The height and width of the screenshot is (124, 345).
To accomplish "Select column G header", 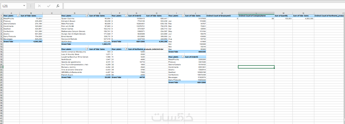I will pos(136,13).
